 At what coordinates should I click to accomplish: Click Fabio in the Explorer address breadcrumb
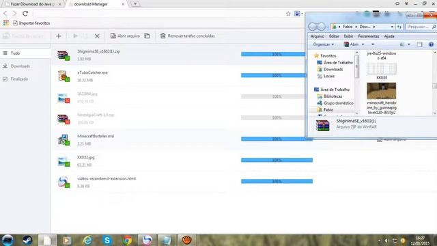click(348, 27)
